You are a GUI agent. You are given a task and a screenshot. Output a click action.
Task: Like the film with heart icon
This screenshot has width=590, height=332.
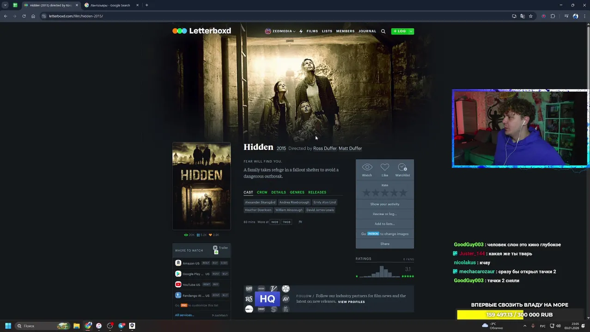(385, 167)
